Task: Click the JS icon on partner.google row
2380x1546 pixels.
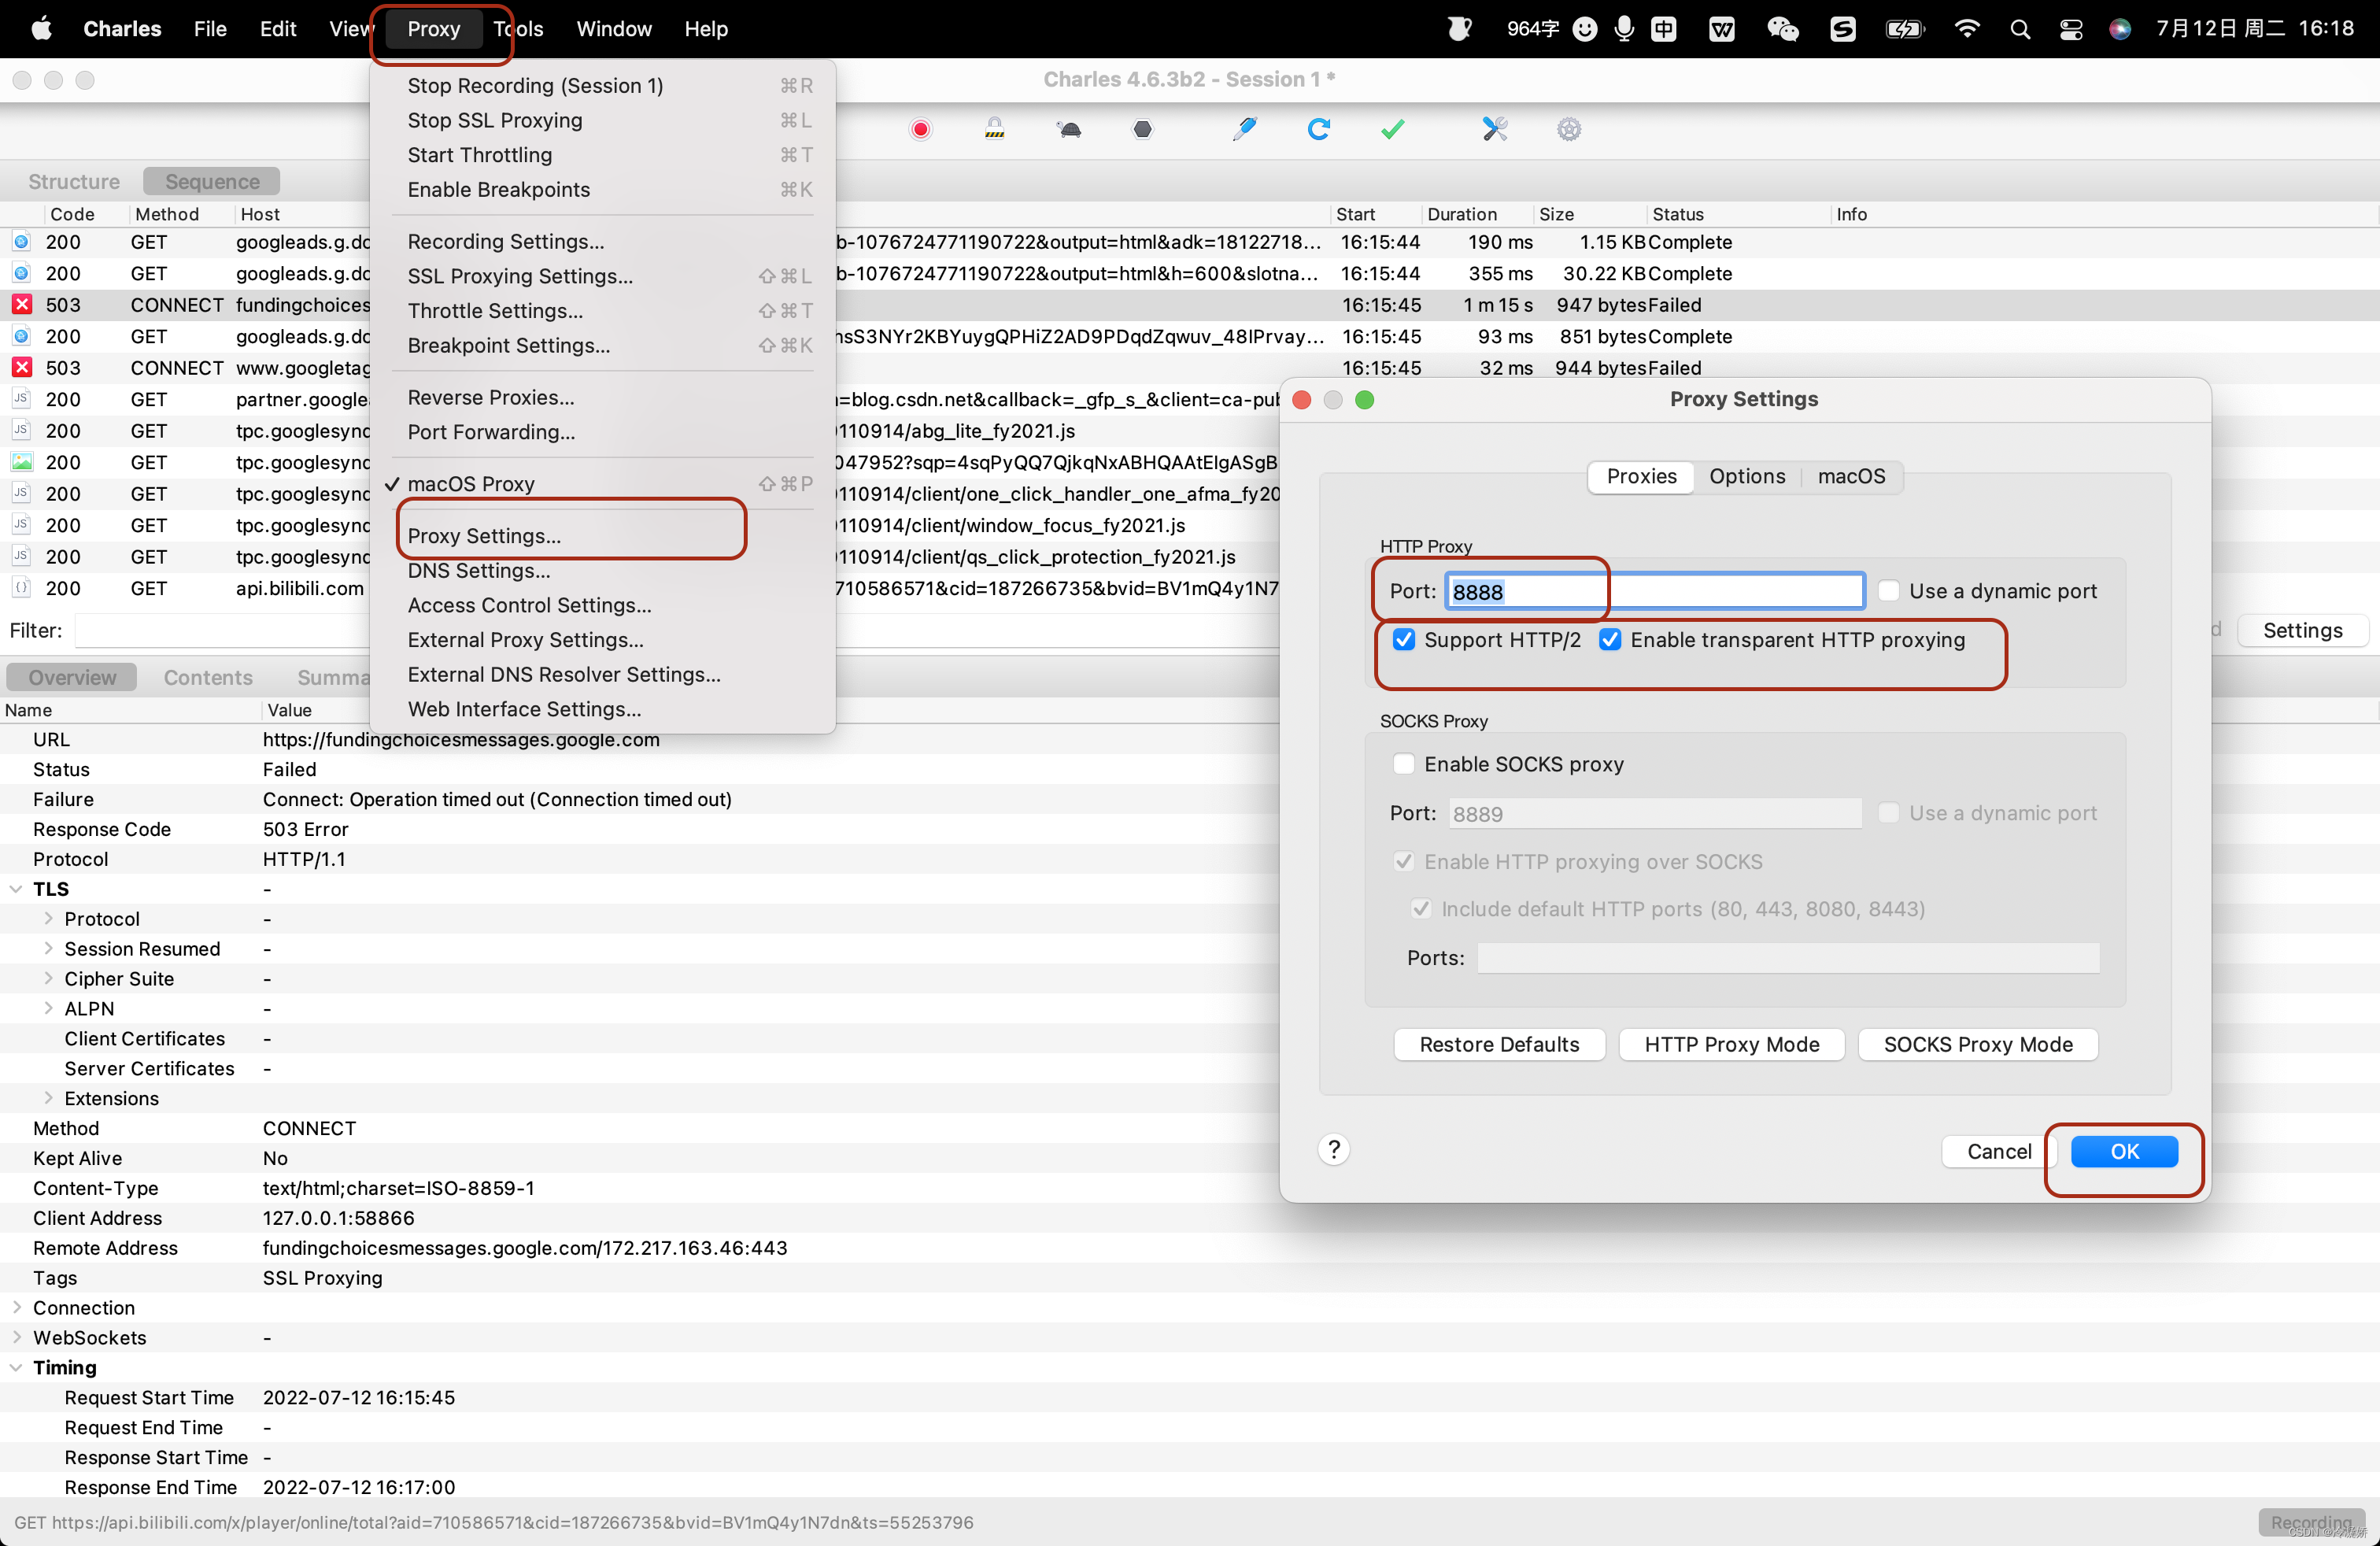Action: click(x=22, y=399)
